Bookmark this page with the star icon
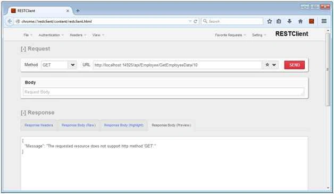This screenshot has width=334, height=194. coord(270,21)
